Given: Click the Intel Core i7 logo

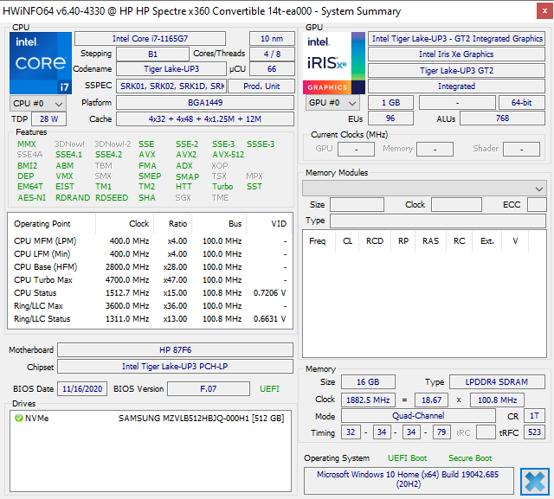Looking at the screenshot, I should [x=41, y=63].
